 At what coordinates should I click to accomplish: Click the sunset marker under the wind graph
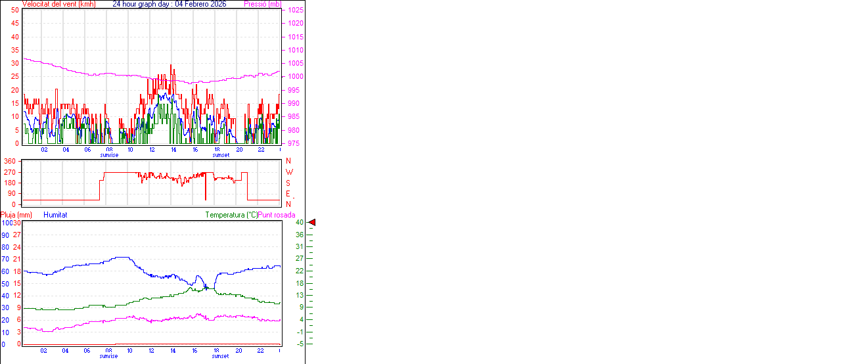[221, 155]
